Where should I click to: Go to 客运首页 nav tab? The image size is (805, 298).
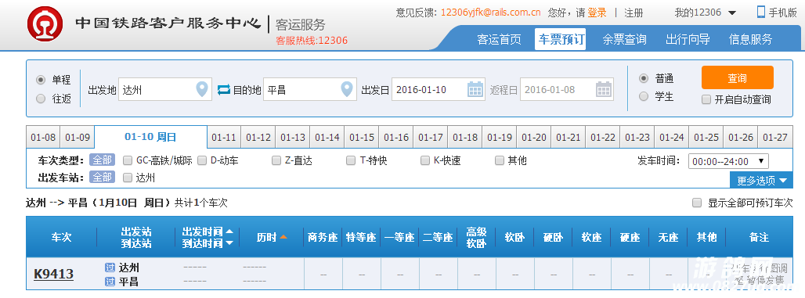[499, 39]
